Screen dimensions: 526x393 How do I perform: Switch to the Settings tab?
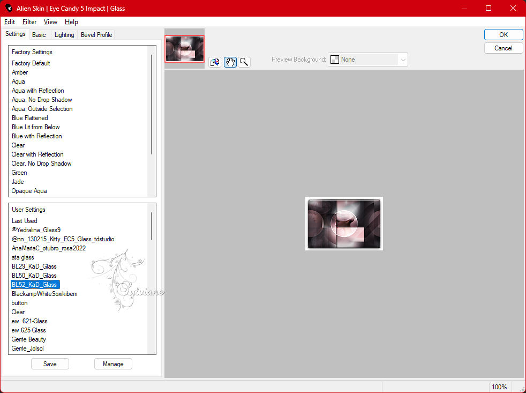(16, 34)
